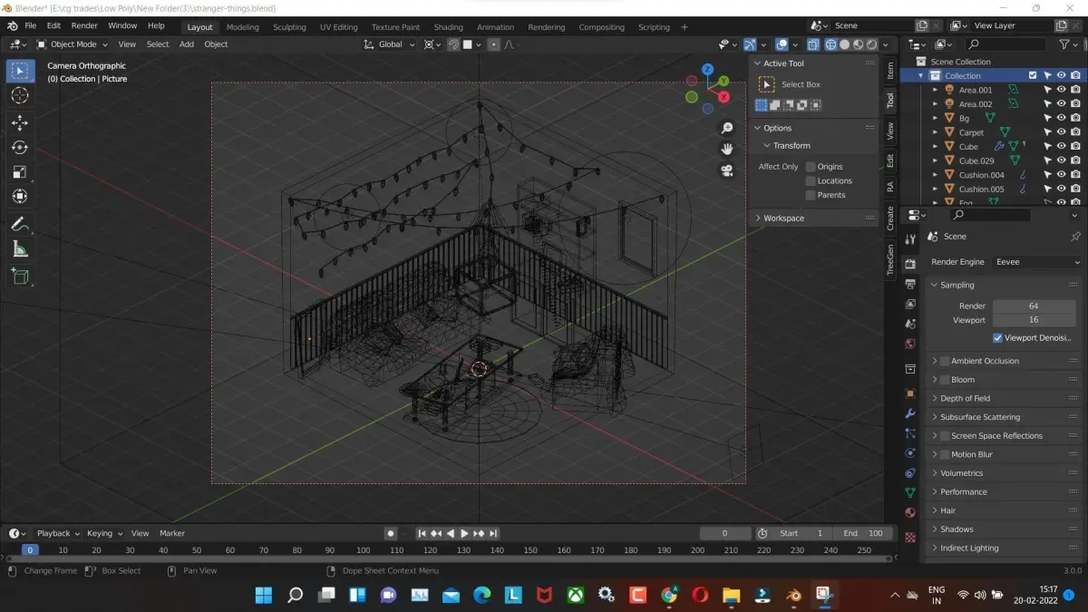Uncheck Viewport Denoising checkbox
The height and width of the screenshot is (612, 1088).
click(x=997, y=338)
